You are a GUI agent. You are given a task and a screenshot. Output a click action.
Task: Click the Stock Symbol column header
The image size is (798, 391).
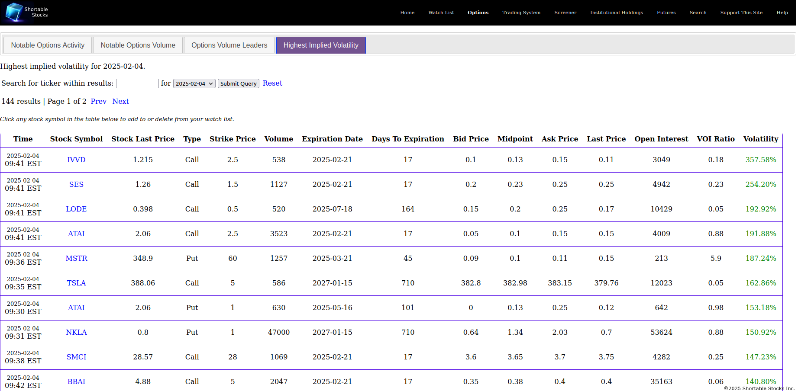coord(76,139)
